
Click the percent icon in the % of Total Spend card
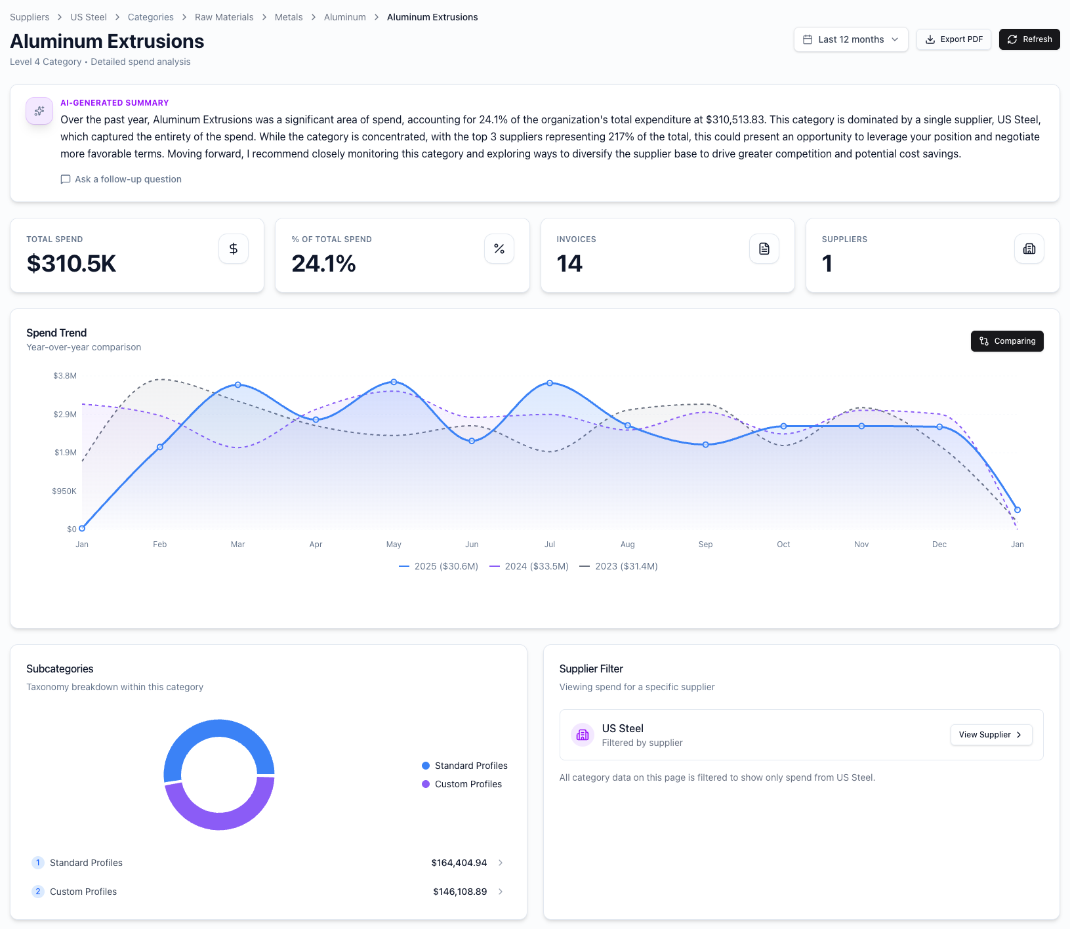pyautogui.click(x=499, y=249)
